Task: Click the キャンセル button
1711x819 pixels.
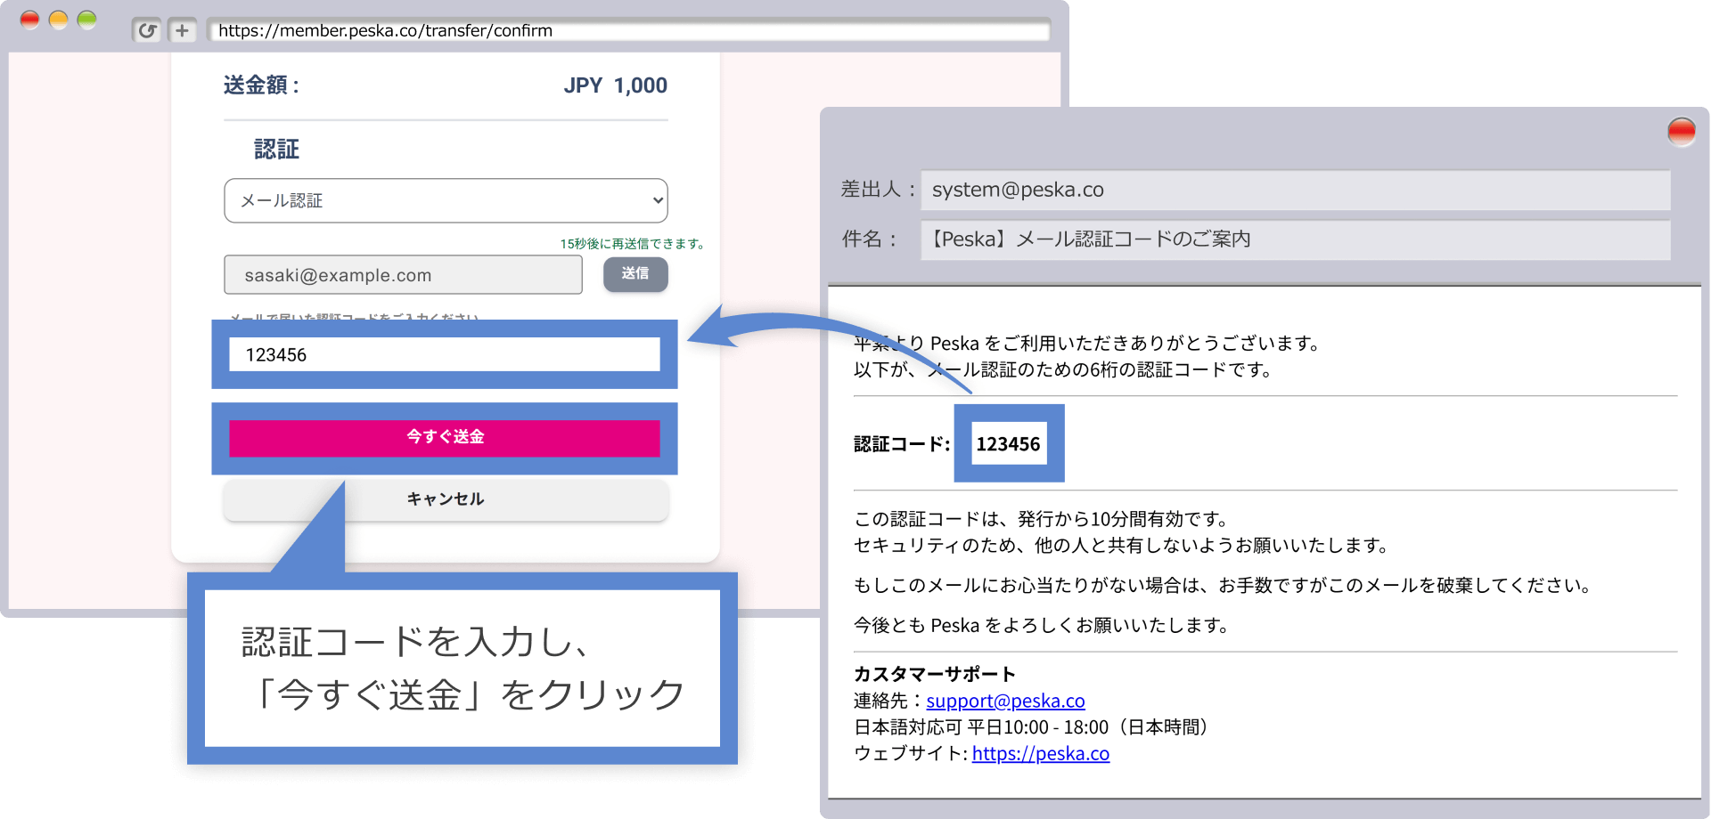Action: click(446, 499)
